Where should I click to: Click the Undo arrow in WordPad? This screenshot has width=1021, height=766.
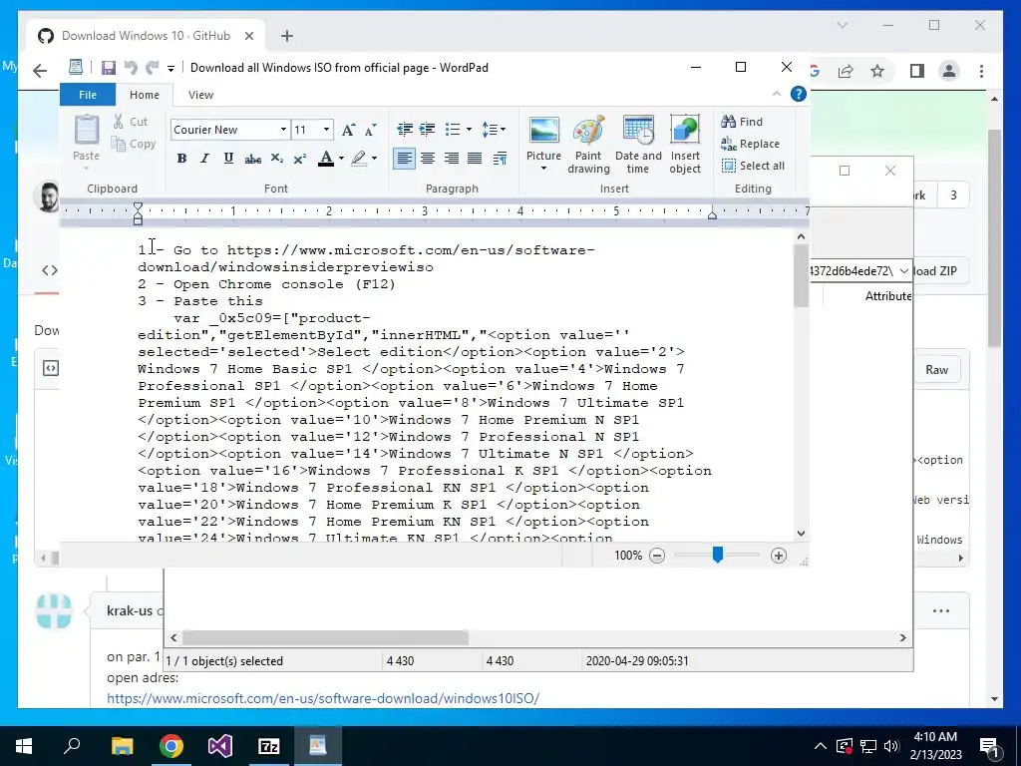(x=131, y=68)
